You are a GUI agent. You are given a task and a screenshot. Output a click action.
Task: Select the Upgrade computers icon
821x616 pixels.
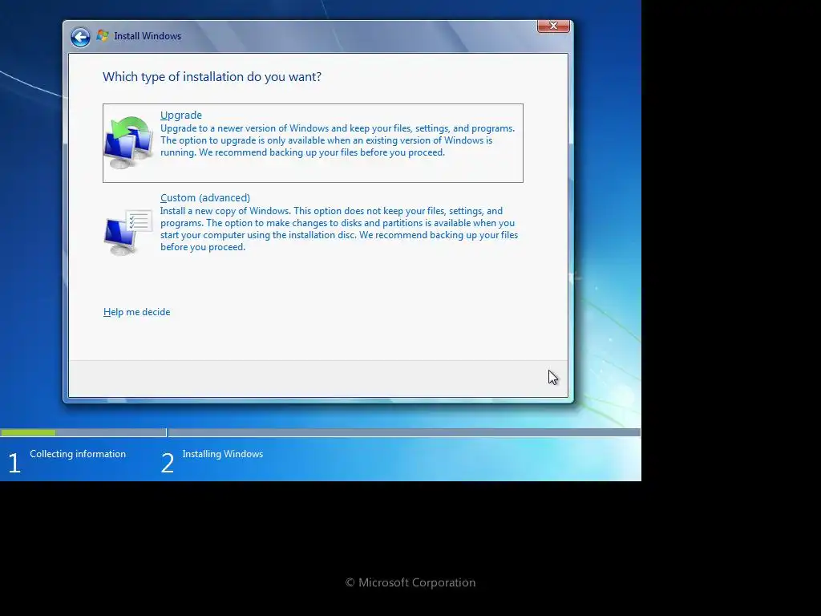tap(129, 142)
